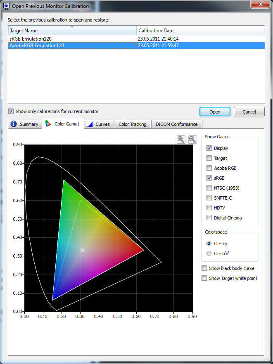The image size is (273, 364).
Task: Sort list by Calibration Date column header
Action: coord(200,31)
